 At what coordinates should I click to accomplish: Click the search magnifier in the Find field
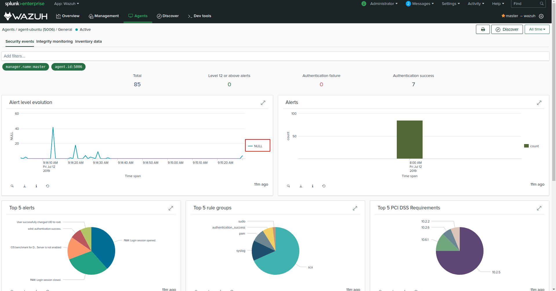tap(541, 4)
